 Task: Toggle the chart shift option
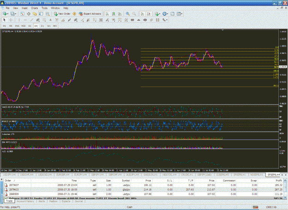[x=149, y=14]
